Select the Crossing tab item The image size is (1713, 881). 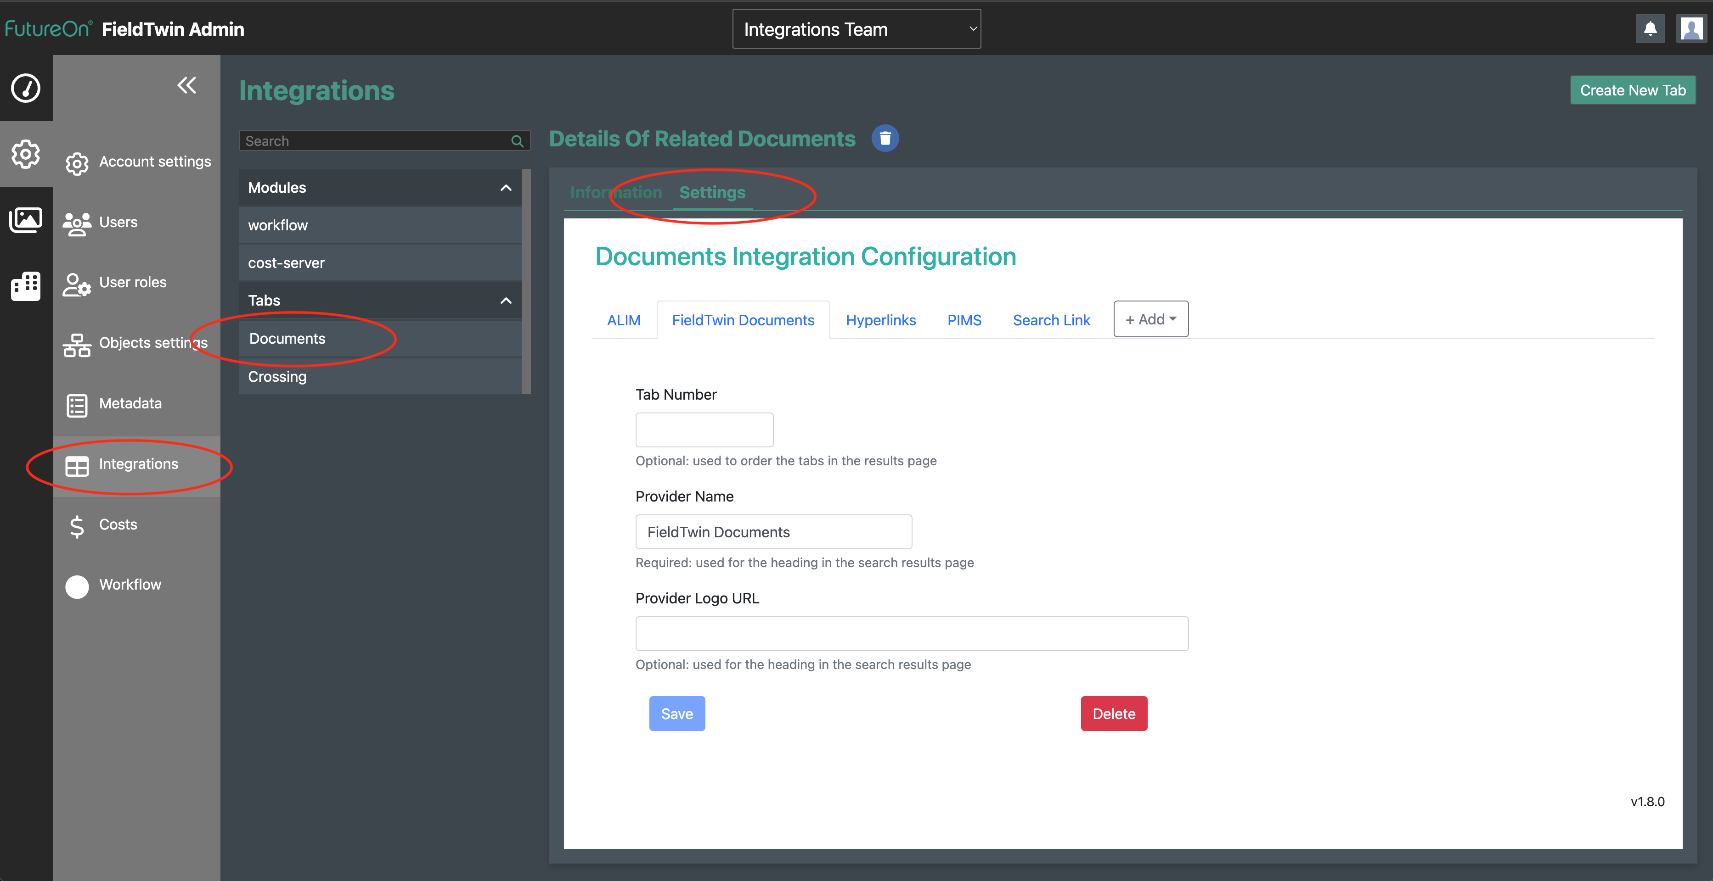coord(380,377)
